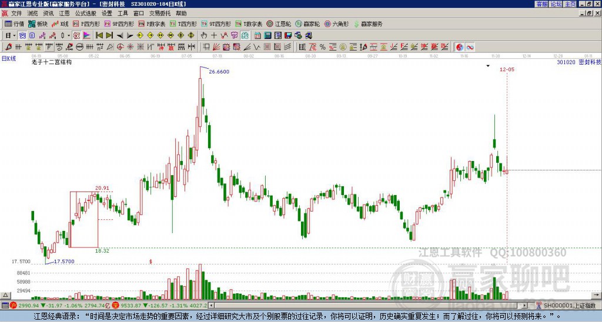Open the 帮助 menu
This screenshot has width=602, height=322.
pos(181,14)
